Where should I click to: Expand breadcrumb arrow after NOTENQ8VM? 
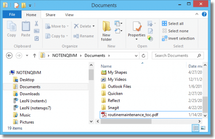tap(81, 56)
